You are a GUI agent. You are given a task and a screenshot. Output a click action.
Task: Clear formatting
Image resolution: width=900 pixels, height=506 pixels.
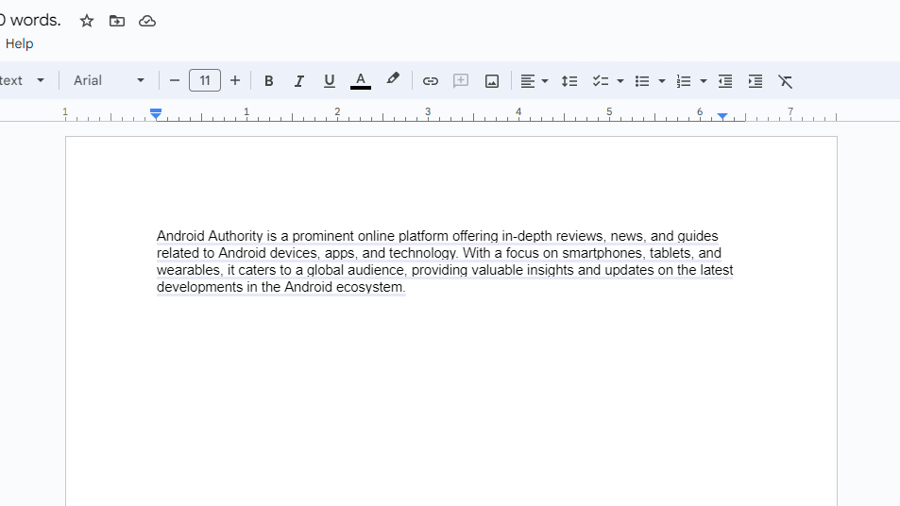(x=785, y=81)
